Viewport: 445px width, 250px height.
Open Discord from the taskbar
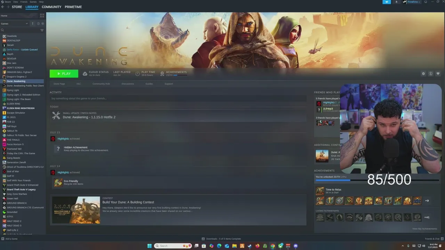pyautogui.click(x=296, y=246)
